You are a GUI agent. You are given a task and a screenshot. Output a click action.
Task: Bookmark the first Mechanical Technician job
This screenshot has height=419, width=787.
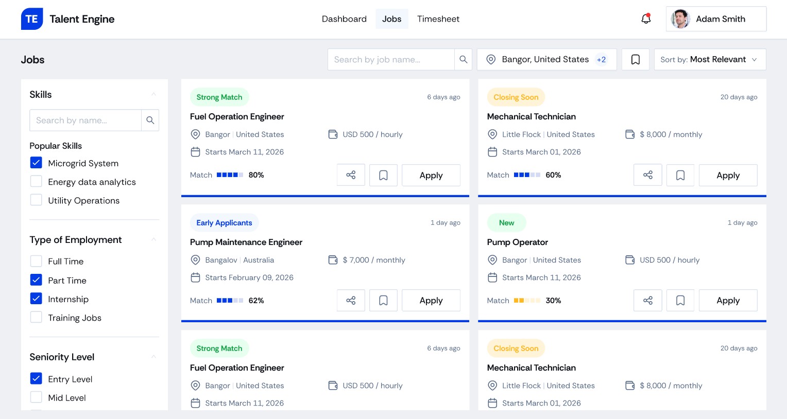pyautogui.click(x=680, y=175)
